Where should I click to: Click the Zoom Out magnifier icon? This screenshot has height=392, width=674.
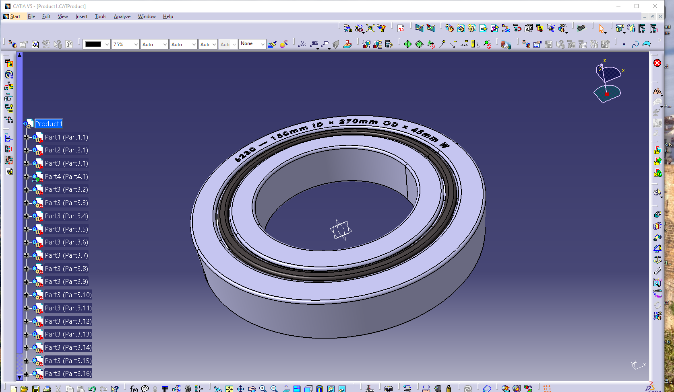[274, 389]
